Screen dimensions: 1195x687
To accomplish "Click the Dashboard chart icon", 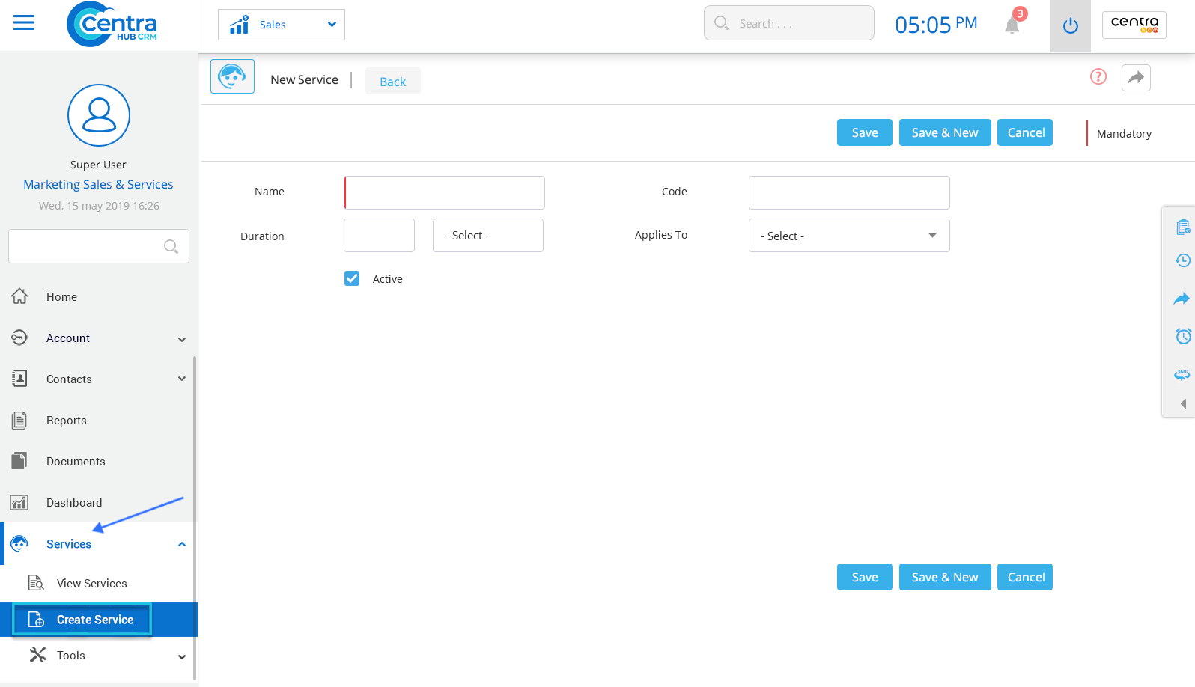I will (19, 502).
